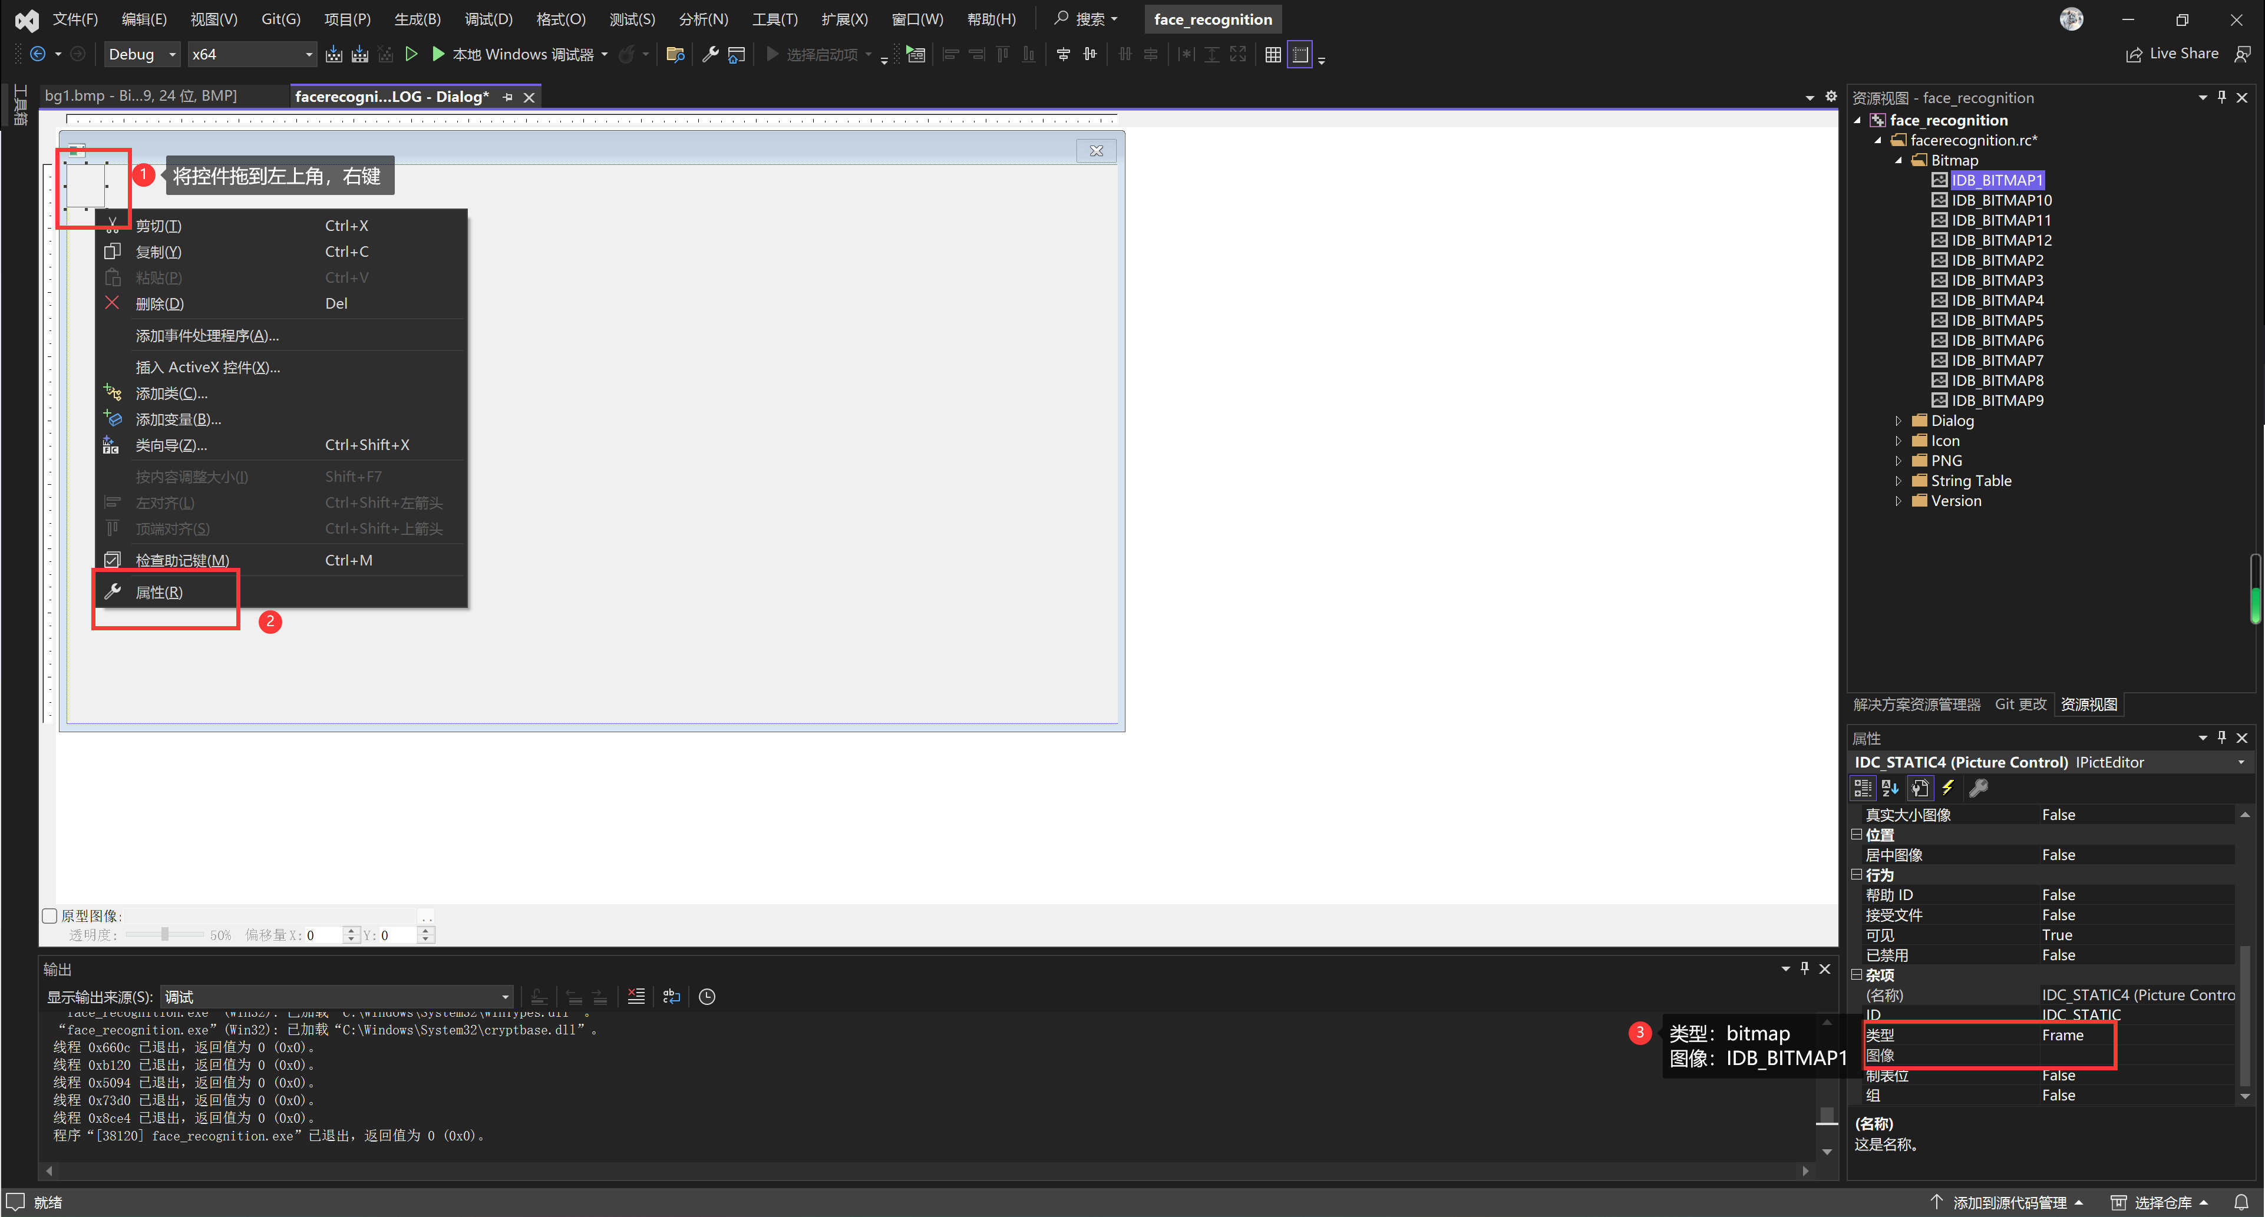
Task: Expand the String Table tree node
Action: pyautogui.click(x=1898, y=480)
